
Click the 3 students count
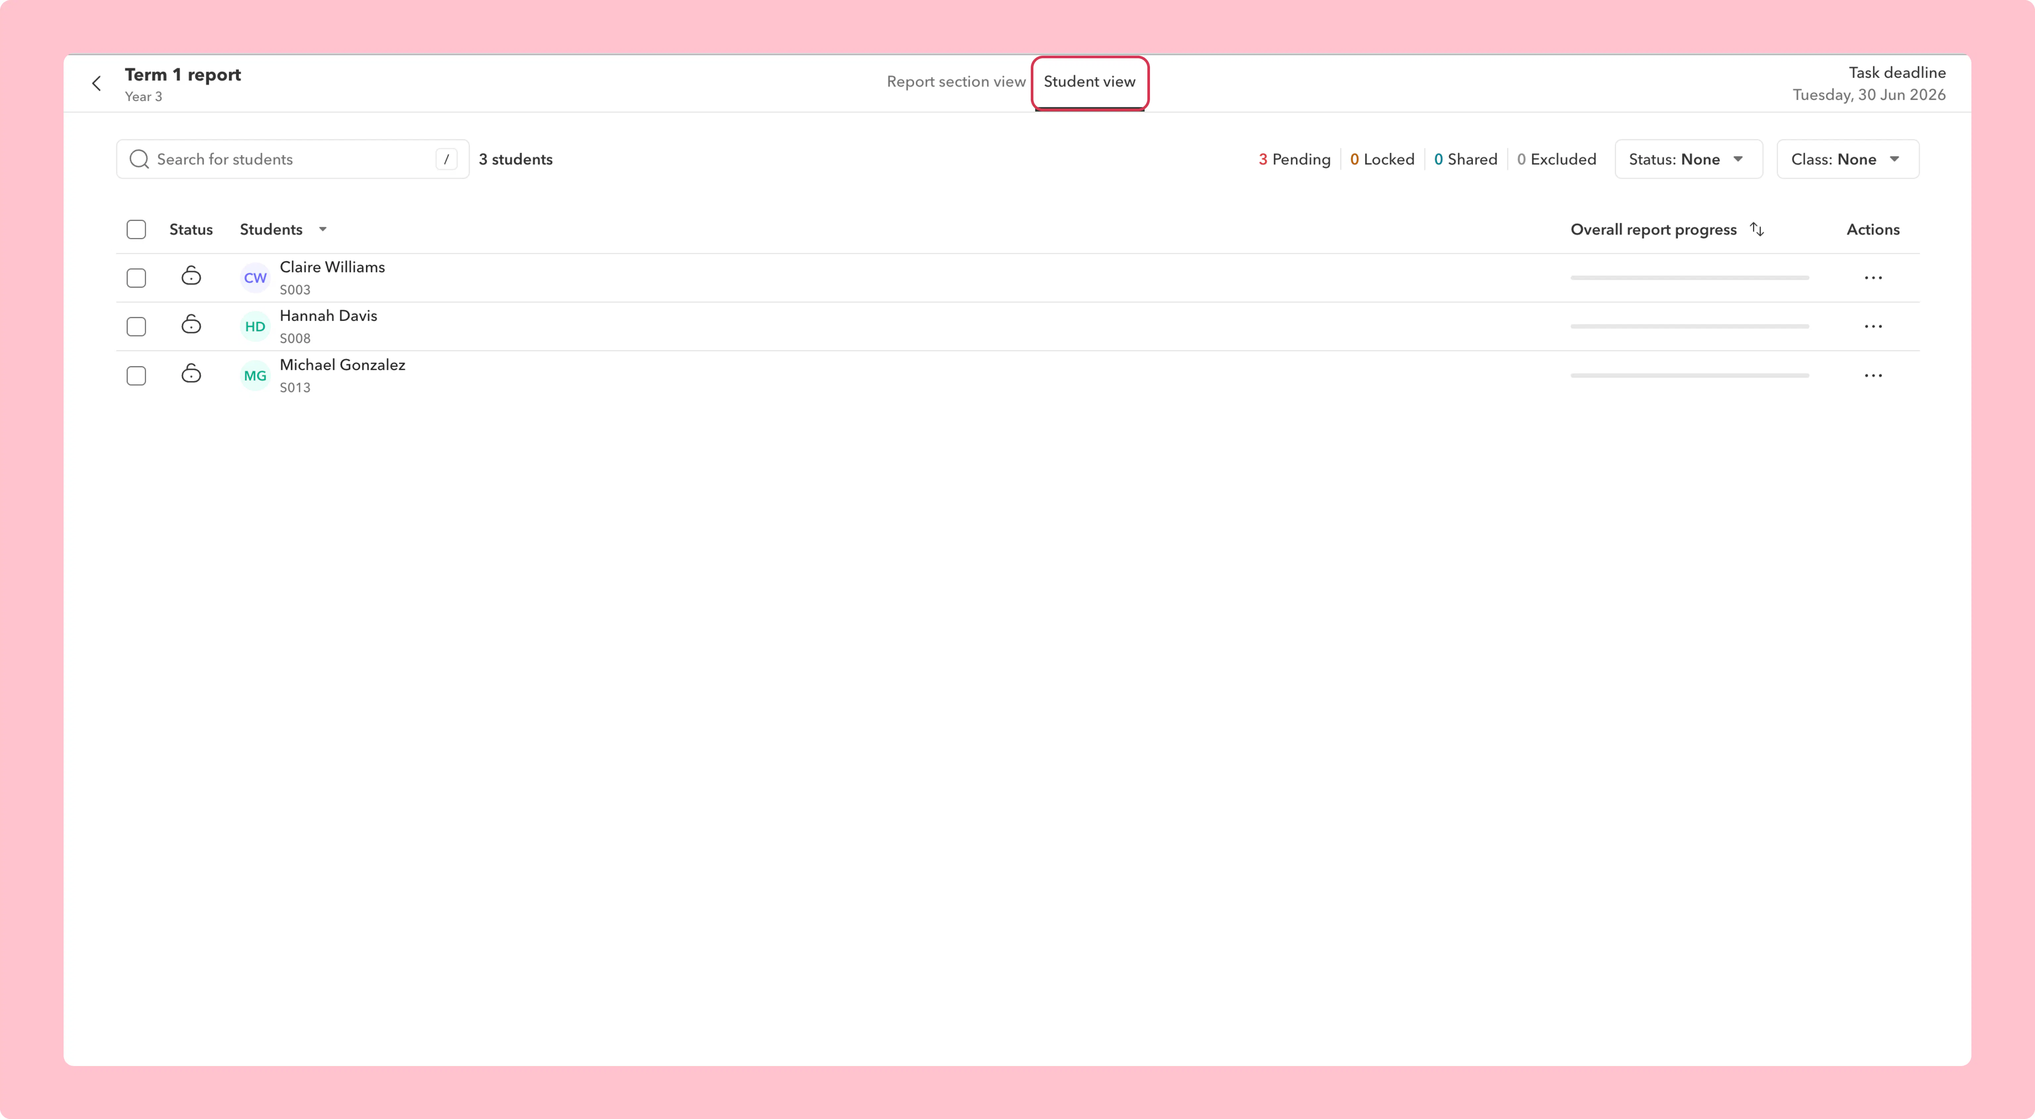(515, 160)
